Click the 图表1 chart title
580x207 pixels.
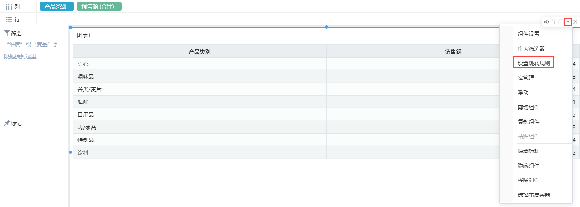point(84,35)
